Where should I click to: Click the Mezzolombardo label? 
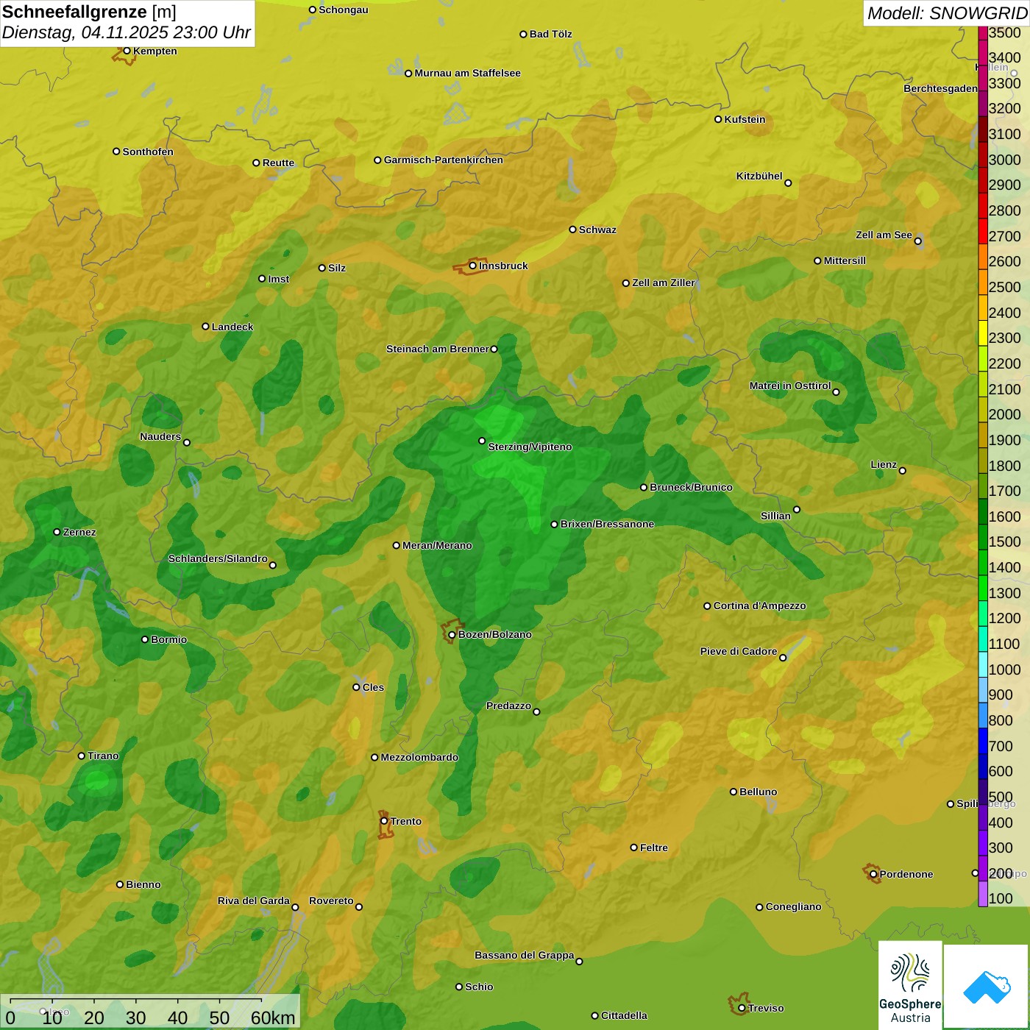(x=420, y=757)
